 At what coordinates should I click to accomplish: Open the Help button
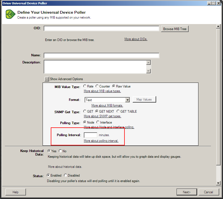(x=16, y=192)
